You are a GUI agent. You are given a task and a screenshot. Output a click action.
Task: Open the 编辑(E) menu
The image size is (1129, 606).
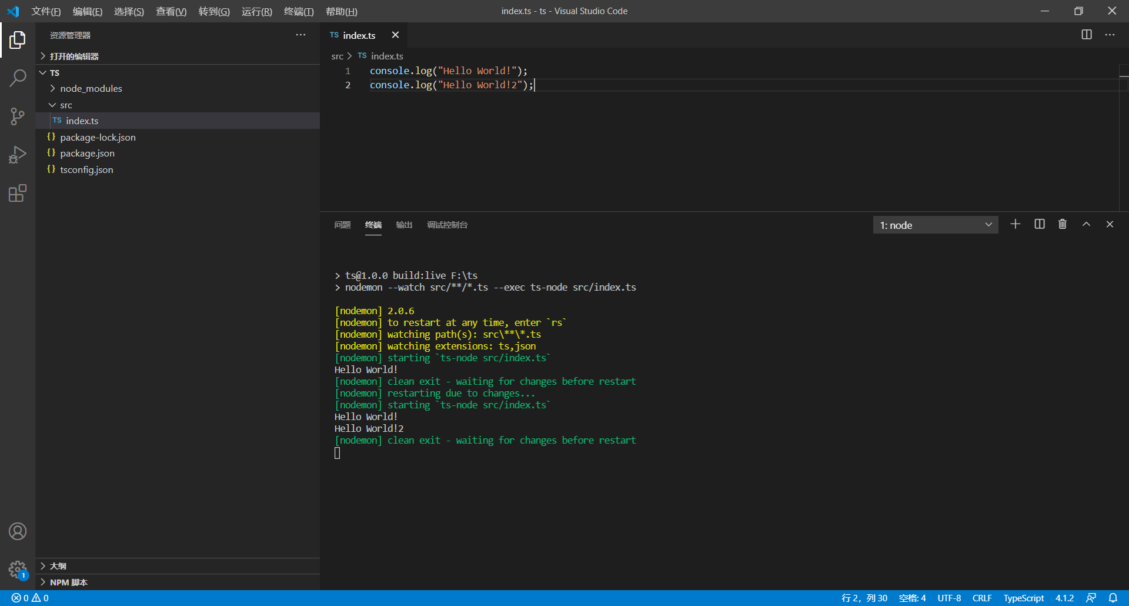pos(88,11)
